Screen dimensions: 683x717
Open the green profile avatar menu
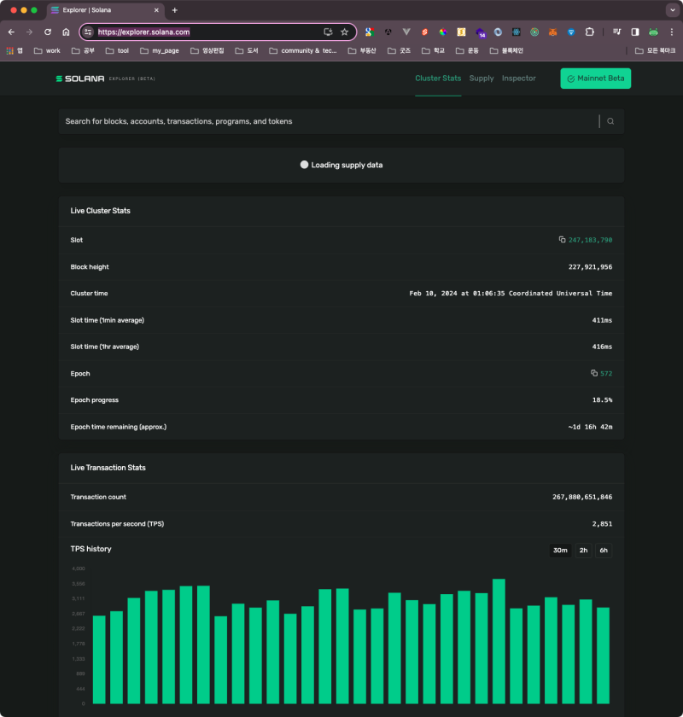653,32
